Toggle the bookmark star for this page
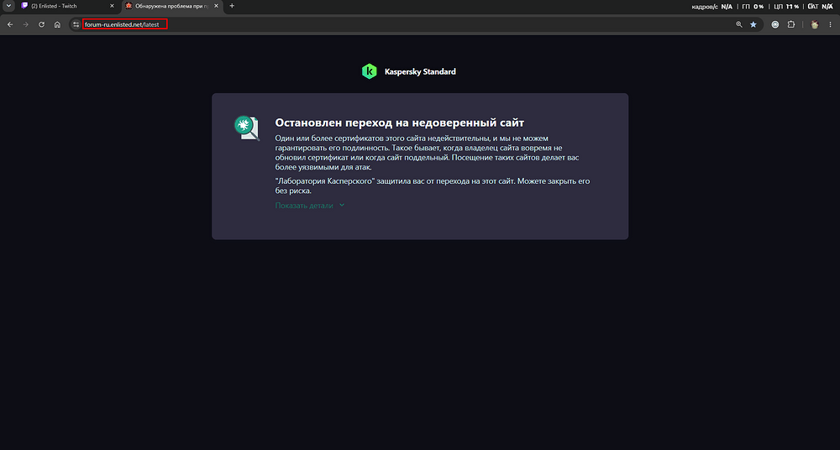This screenshot has width=840, height=450. coord(753,24)
